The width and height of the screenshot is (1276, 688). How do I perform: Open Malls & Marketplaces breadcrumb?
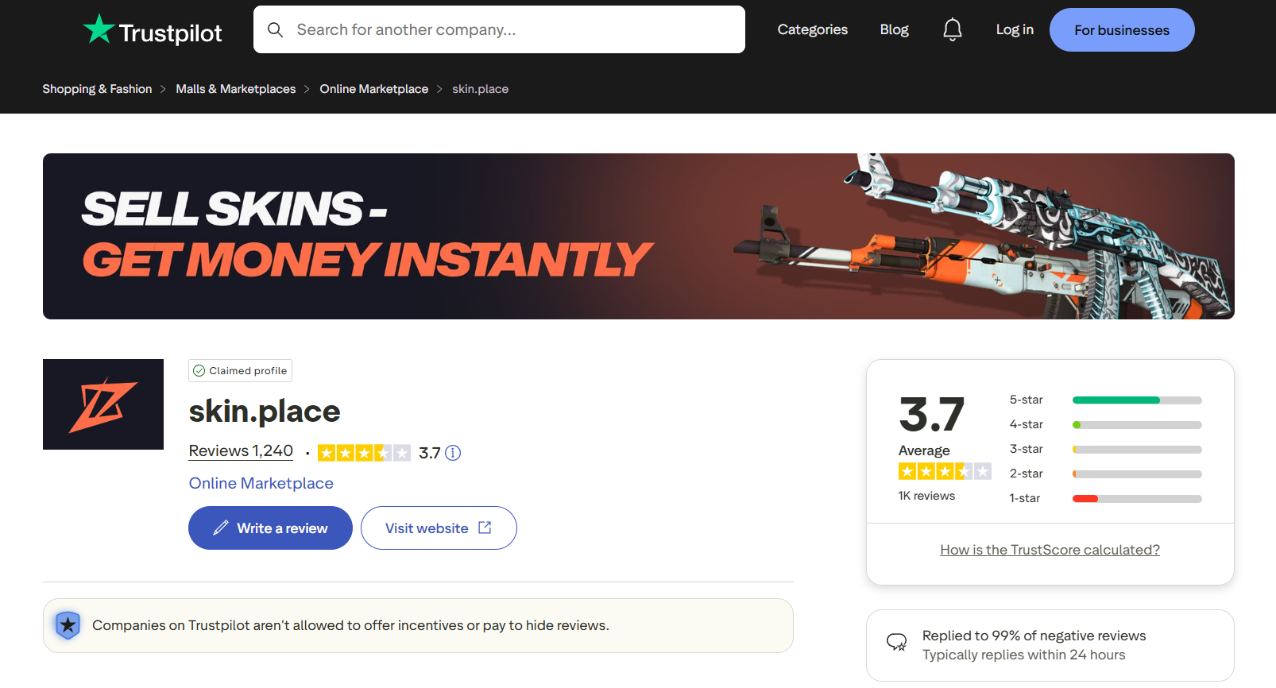tap(235, 89)
